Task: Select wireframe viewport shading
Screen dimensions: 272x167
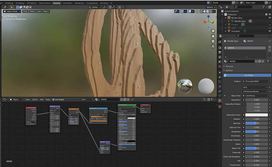Action: click(x=201, y=11)
